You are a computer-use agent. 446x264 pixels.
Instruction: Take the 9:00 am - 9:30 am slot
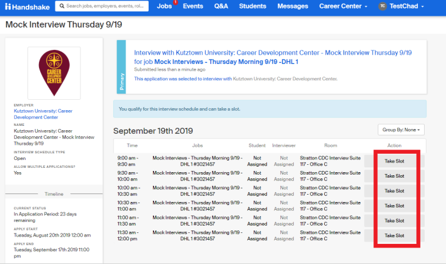394,161
